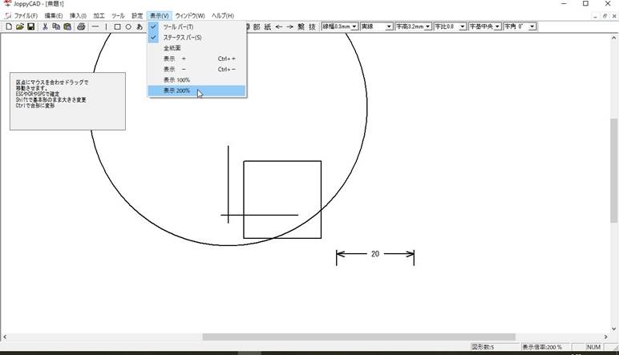The image size is (619, 355).
Task: Choose 表示 100% zoom menu entry
Action: tap(176, 80)
